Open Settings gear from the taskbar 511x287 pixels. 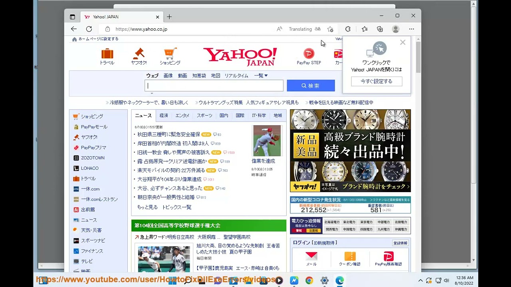(325, 281)
